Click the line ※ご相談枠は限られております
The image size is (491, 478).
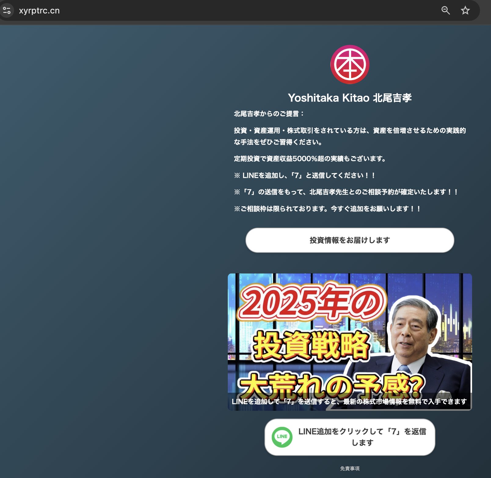328,209
